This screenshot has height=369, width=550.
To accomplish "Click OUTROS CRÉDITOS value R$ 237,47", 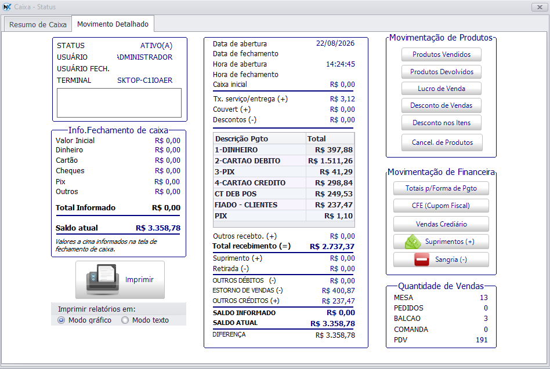I will click(338, 301).
